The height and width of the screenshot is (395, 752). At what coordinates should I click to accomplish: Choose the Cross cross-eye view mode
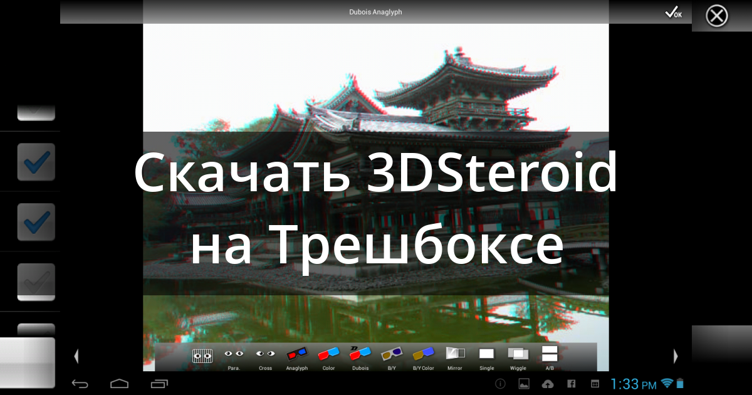265,359
